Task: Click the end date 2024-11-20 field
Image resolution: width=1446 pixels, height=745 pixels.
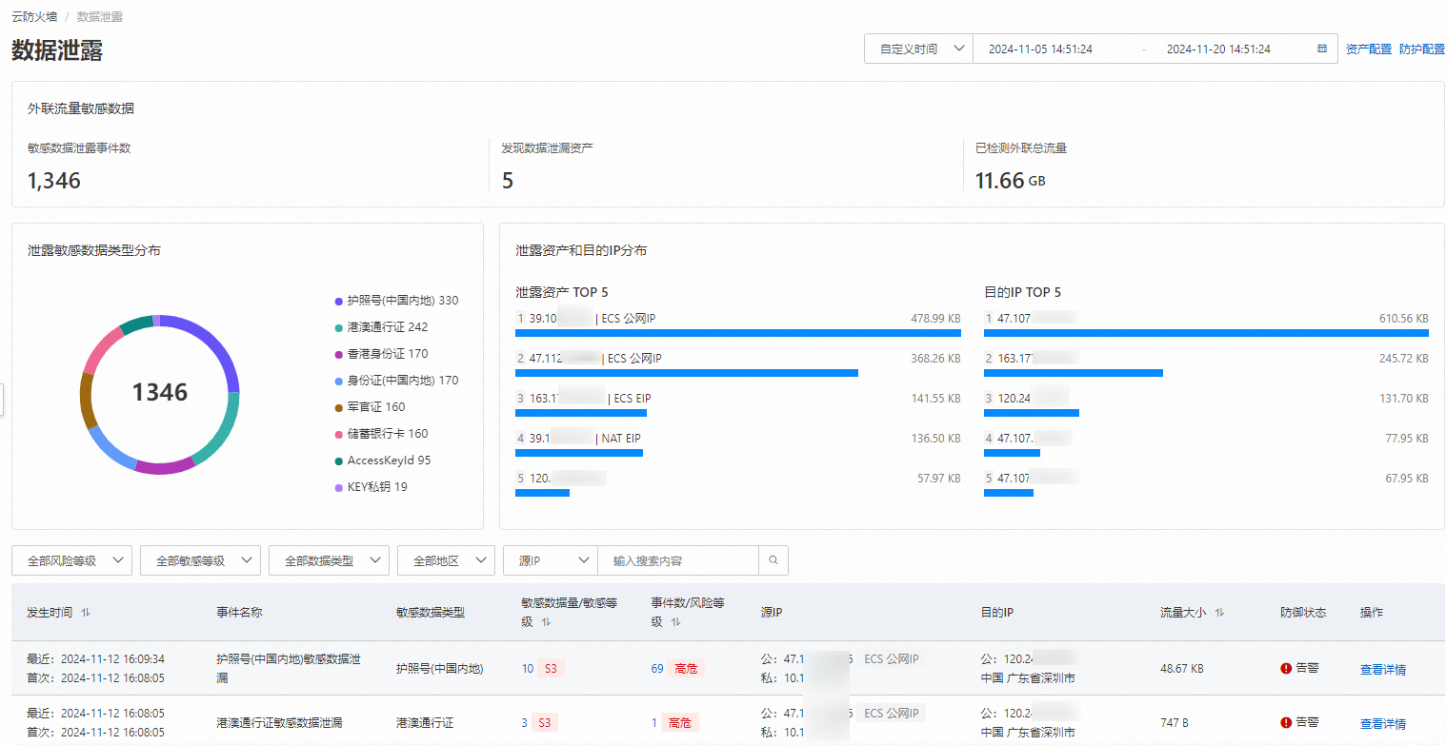Action: (1218, 49)
